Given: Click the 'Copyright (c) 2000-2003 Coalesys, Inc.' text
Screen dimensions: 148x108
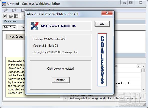Looking at the screenshot, I should coord(55,52).
